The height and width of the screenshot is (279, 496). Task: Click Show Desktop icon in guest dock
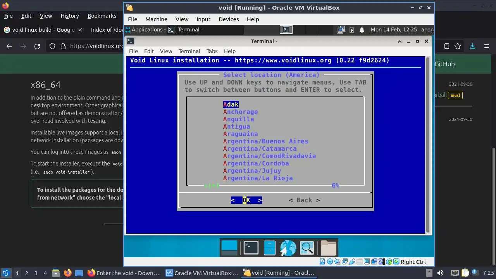click(x=229, y=248)
